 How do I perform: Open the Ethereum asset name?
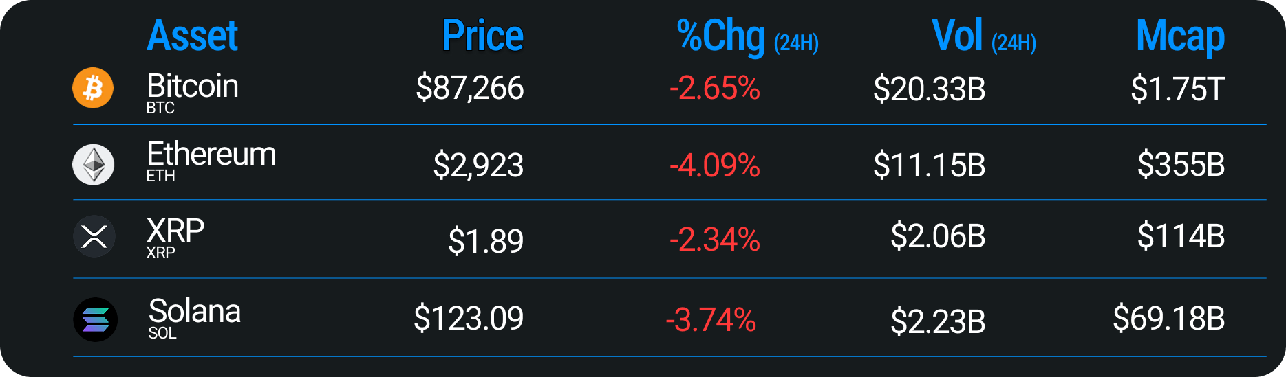point(211,154)
